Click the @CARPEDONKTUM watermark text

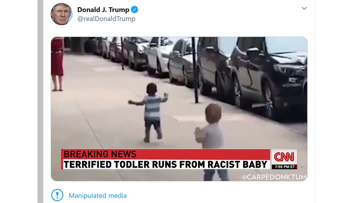pyautogui.click(x=274, y=177)
